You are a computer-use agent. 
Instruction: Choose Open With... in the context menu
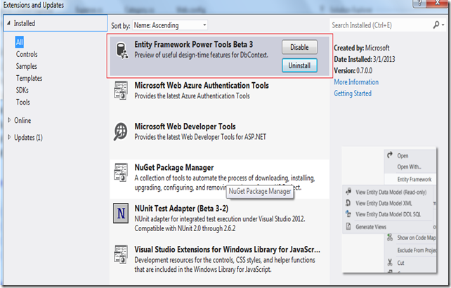point(409,167)
